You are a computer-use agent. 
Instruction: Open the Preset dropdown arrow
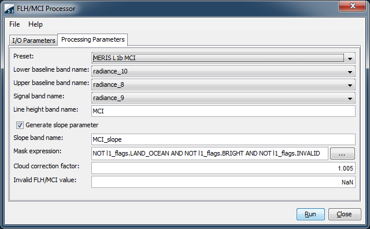pyautogui.click(x=350, y=58)
